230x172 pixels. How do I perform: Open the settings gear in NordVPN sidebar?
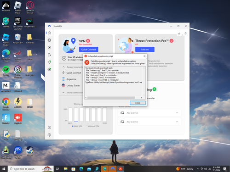point(49,135)
